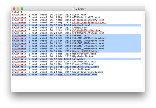156x108 pixels.
Task: Click the highlighted AppleALC.kext filename
Action: click(x=81, y=25)
